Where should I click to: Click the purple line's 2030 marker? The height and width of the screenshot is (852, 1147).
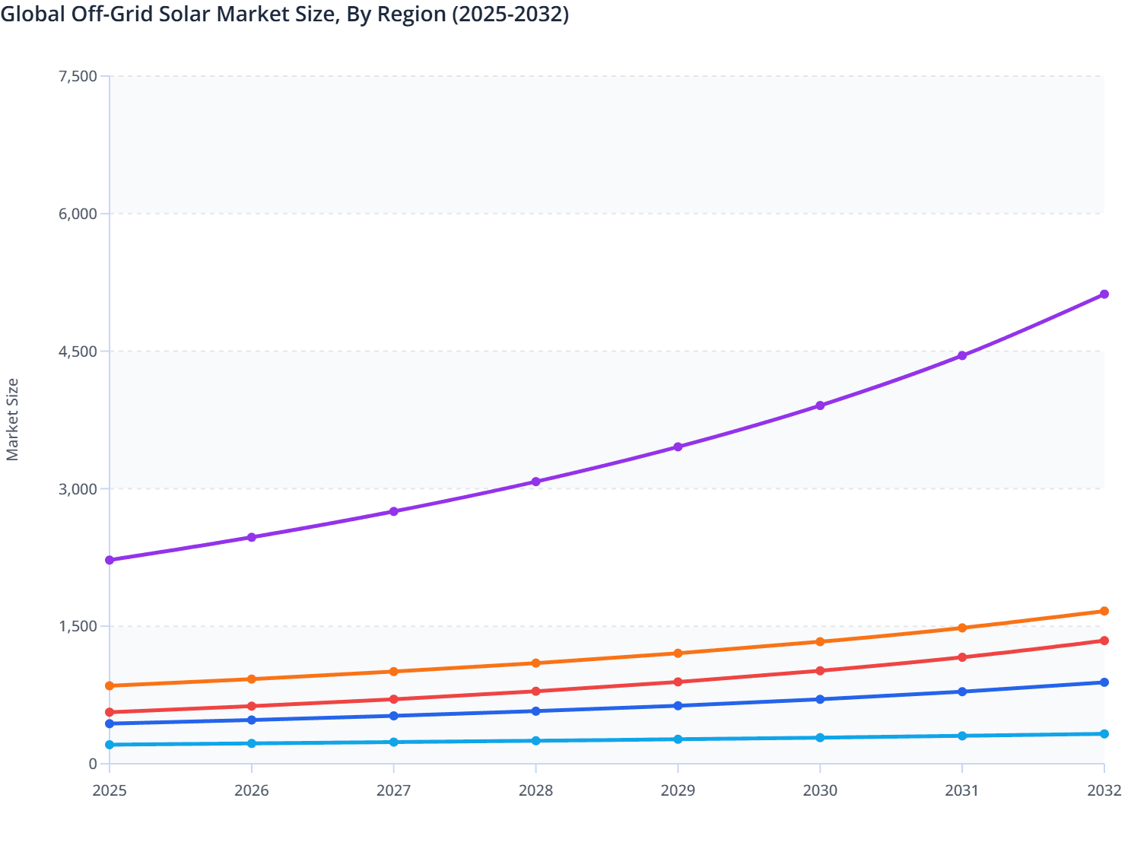820,405
